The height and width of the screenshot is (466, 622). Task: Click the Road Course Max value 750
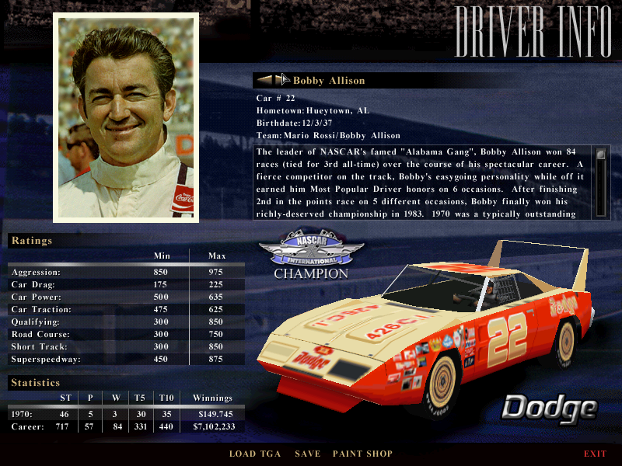216,334
